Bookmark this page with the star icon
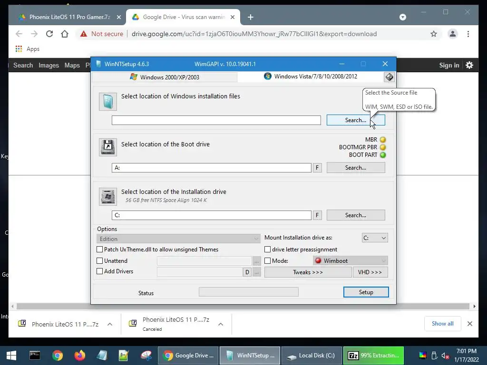 (434, 34)
